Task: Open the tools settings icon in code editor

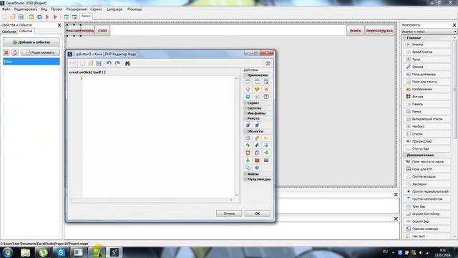Action: coord(268,63)
